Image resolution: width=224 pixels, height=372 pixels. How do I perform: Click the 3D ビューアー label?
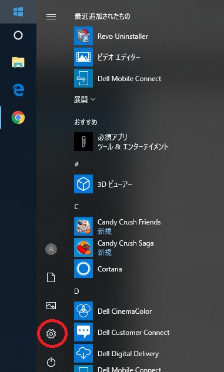(115, 185)
